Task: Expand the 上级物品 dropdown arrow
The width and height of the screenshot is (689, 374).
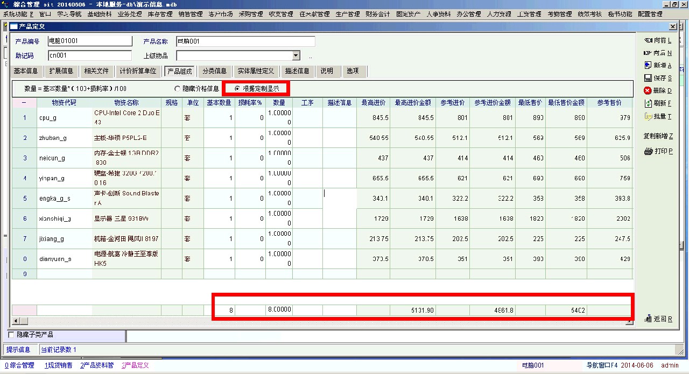Action: 296,55
